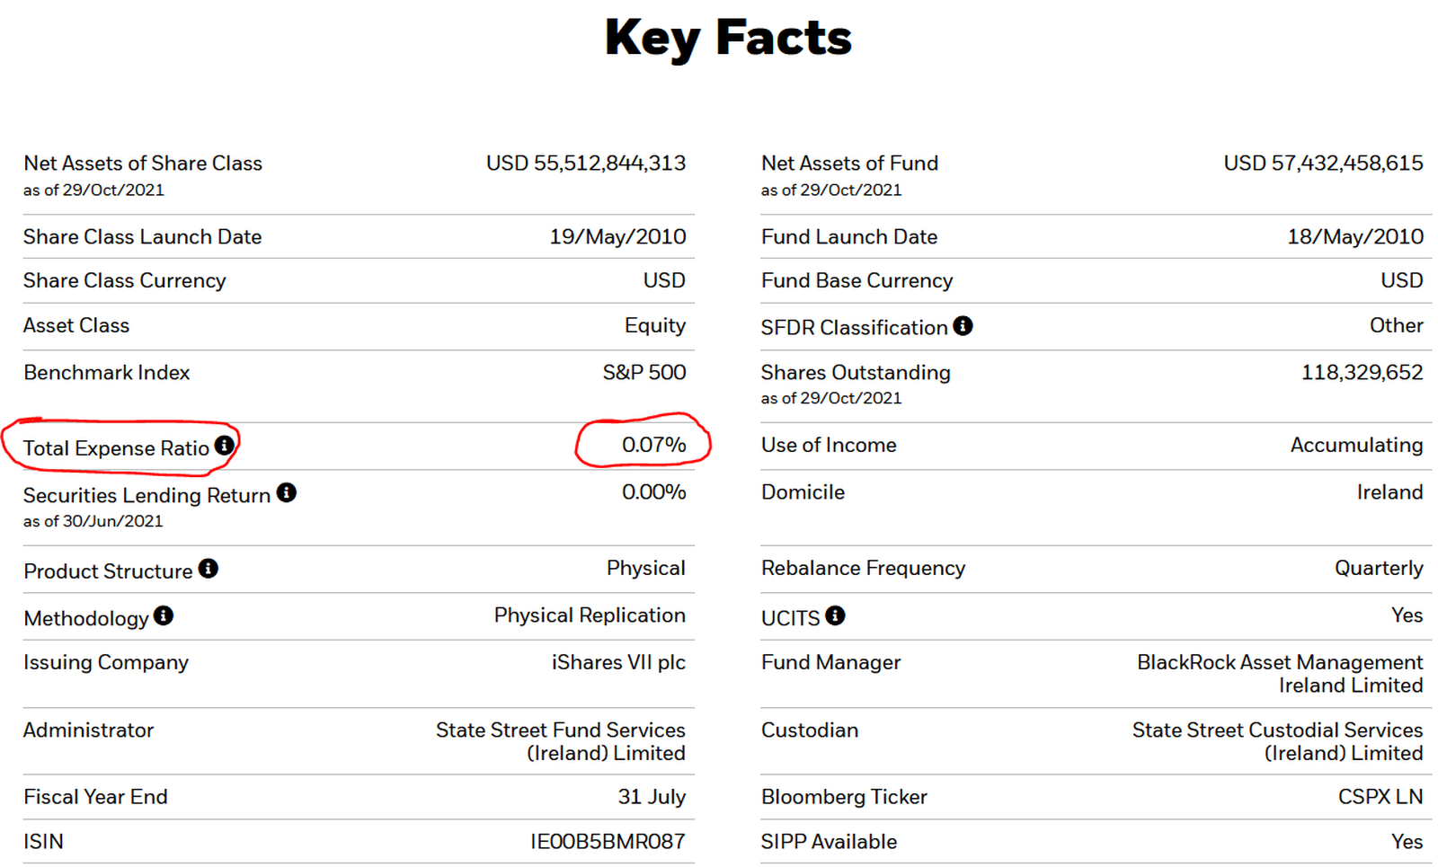Viewport: 1438px width, 867px height.
Task: Select the Net Assets of Share Class label
Action: (143, 164)
